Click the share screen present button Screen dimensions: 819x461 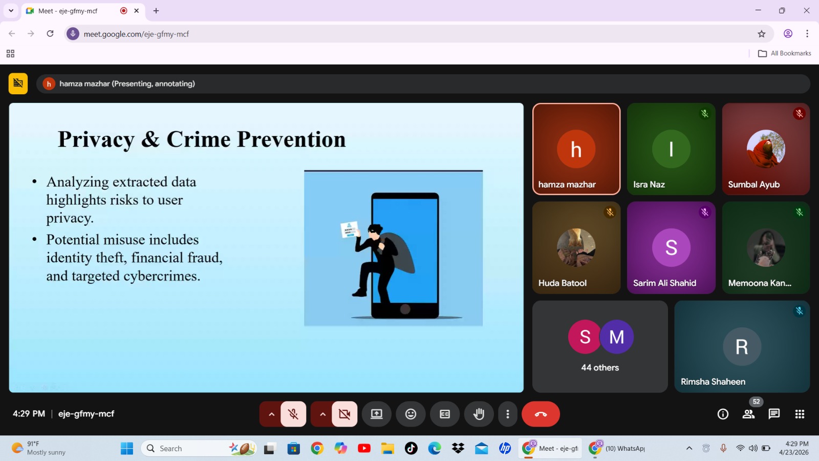377,414
